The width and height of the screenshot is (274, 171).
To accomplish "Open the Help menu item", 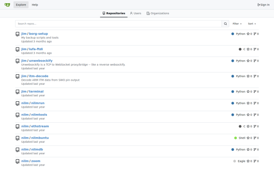I will (35, 5).
